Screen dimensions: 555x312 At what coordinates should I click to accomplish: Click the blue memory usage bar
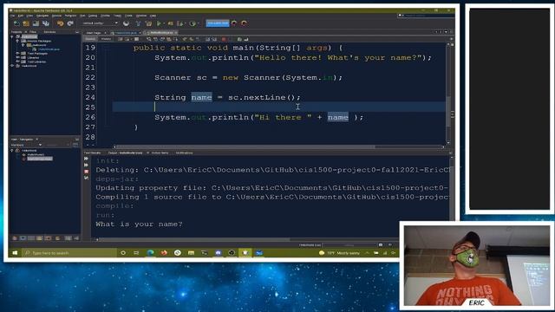[218, 23]
